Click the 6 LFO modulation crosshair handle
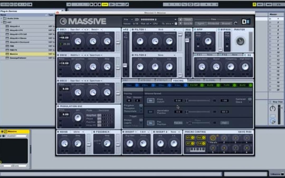The image size is (285, 178). 218,85
